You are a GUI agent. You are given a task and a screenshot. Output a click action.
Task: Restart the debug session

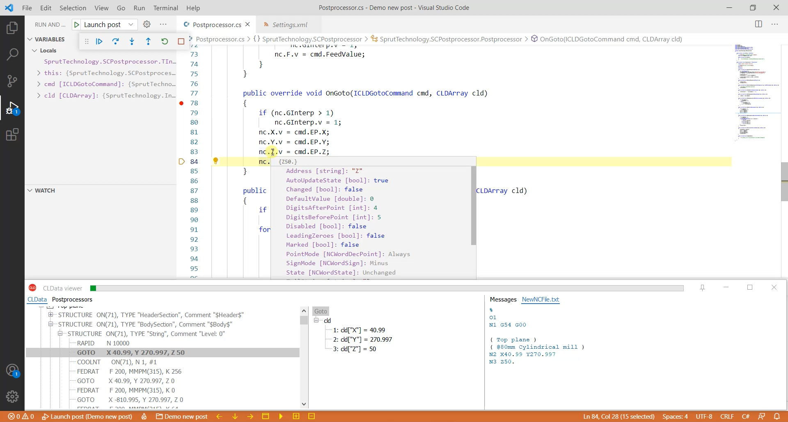165,41
